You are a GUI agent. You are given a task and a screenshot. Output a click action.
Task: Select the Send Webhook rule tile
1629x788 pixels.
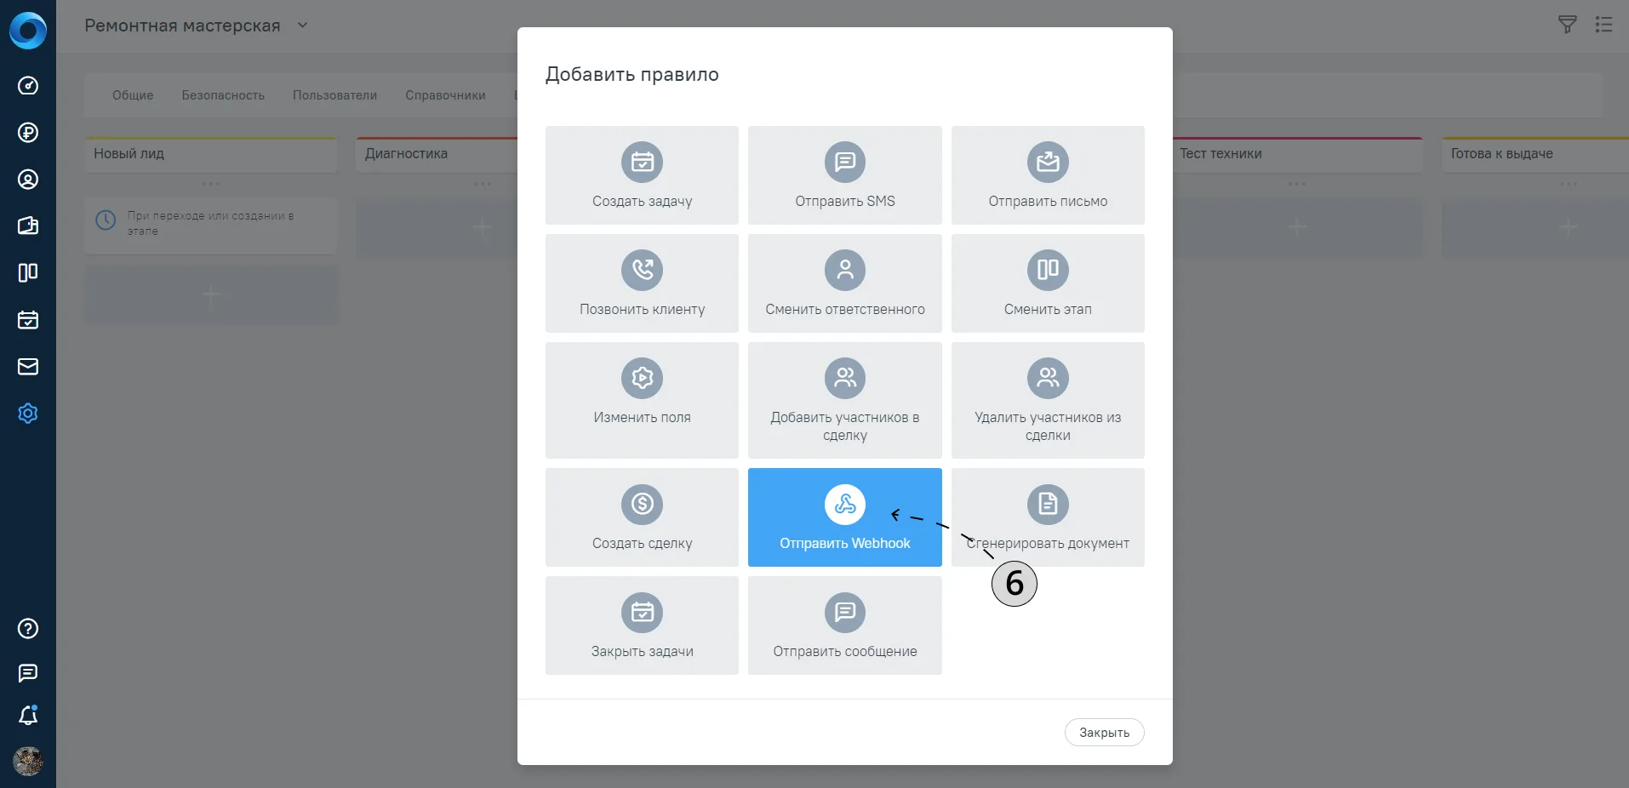(844, 517)
